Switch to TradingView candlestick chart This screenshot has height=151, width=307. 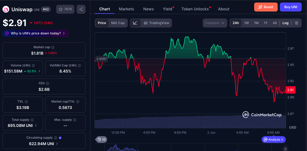pos(156,23)
